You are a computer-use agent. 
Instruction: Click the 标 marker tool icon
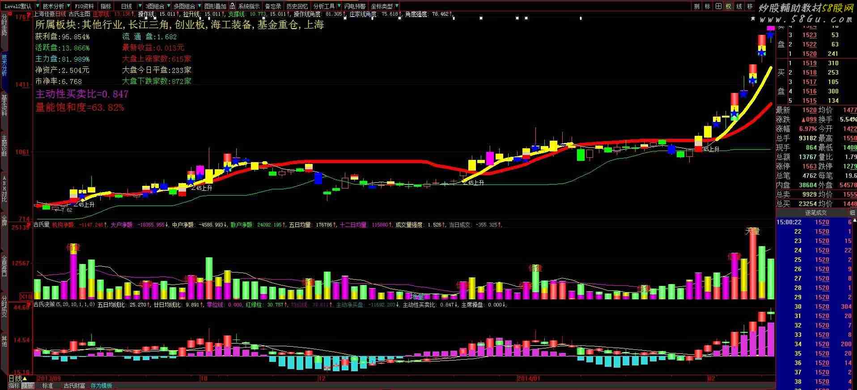pos(708,6)
